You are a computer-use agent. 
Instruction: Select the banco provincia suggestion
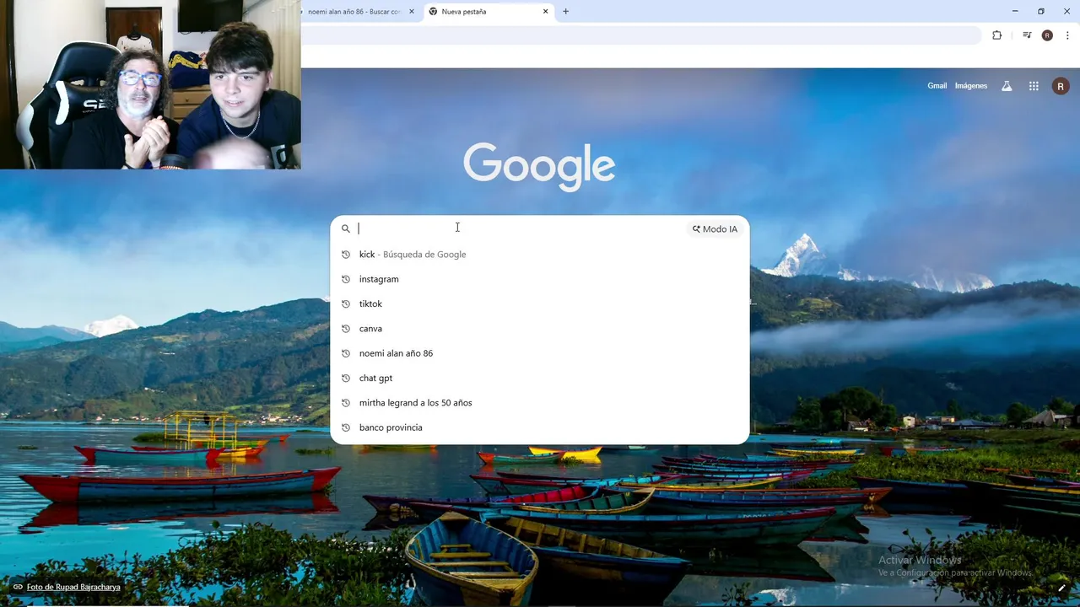540,427
